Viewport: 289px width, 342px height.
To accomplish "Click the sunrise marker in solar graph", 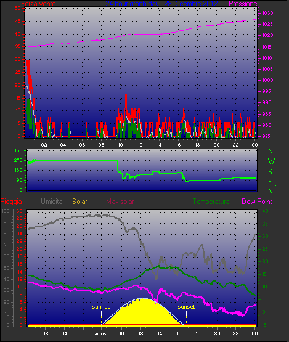I will point(101,307).
